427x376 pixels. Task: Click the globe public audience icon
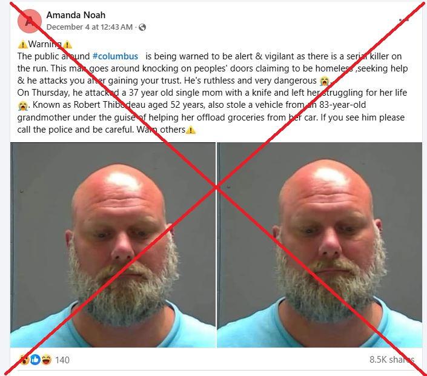click(x=142, y=27)
